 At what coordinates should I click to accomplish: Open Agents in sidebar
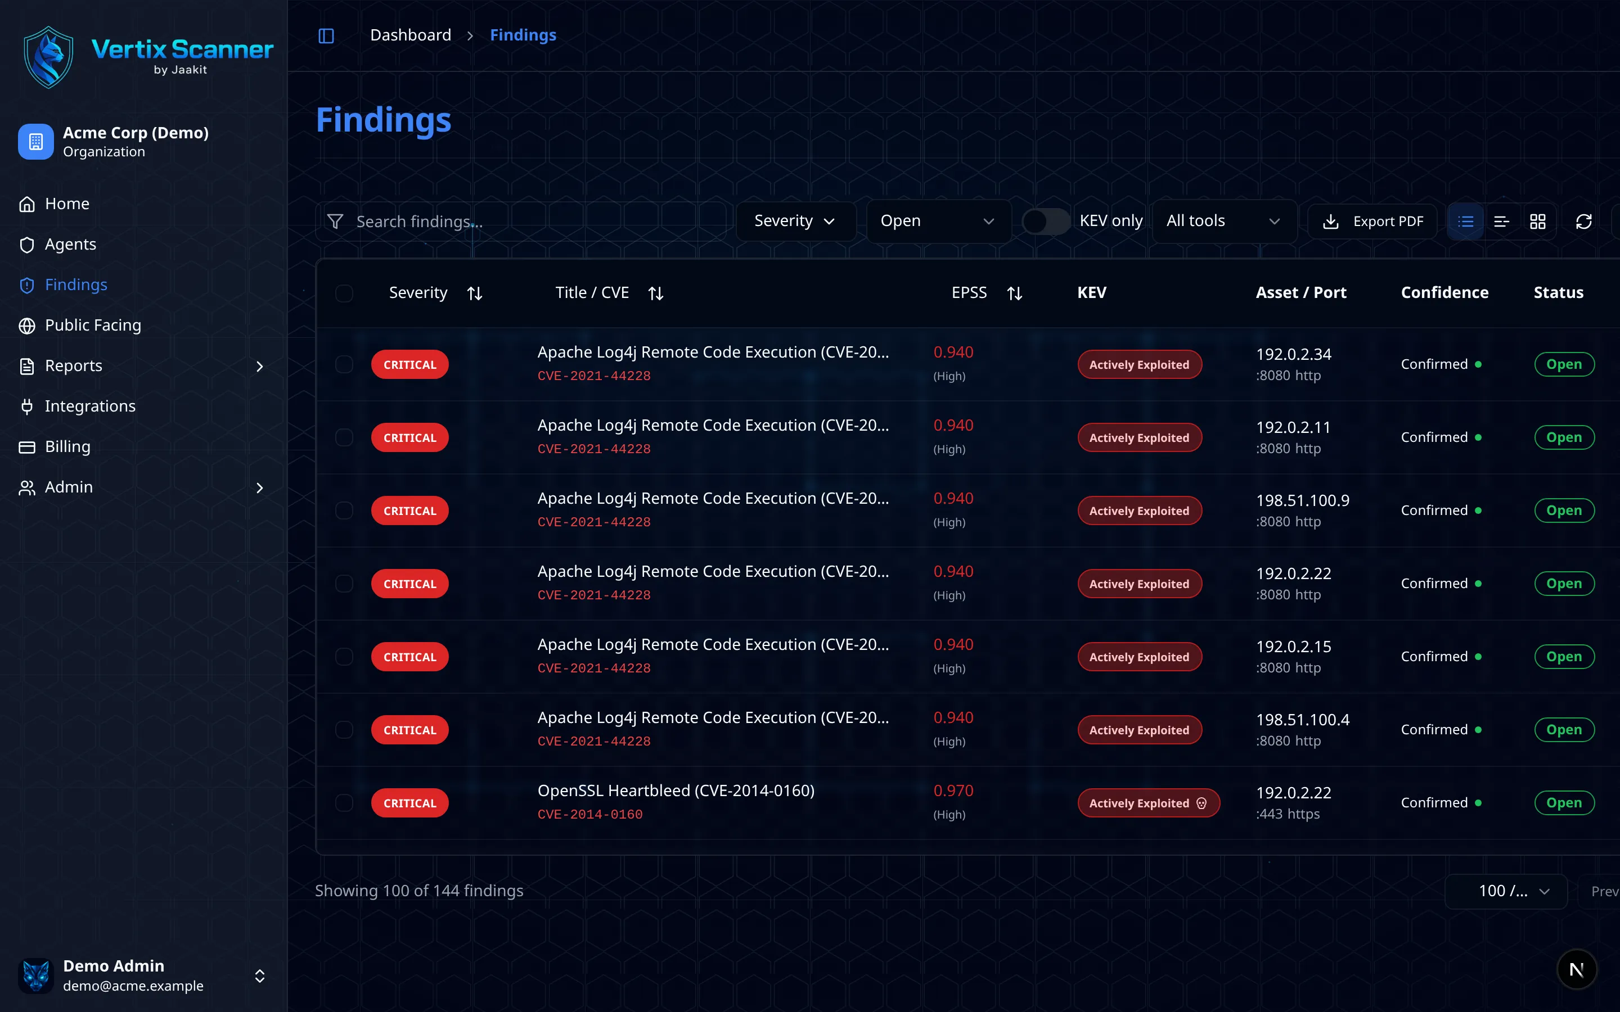(x=144, y=245)
